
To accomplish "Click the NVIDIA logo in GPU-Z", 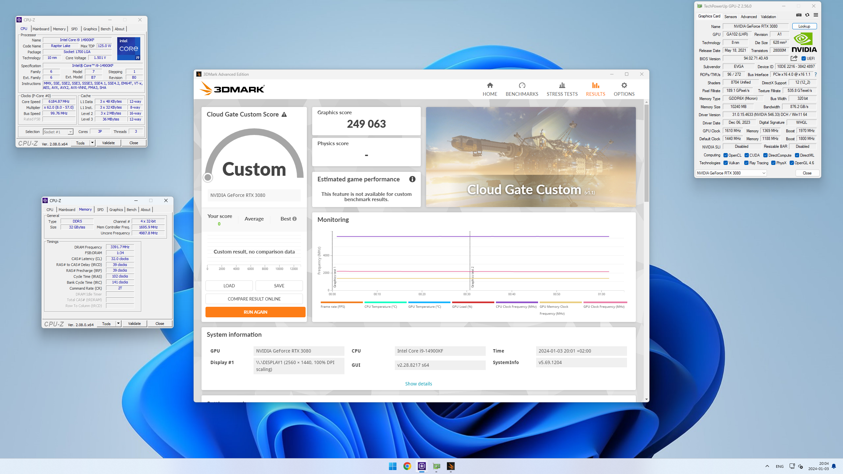I will point(804,43).
